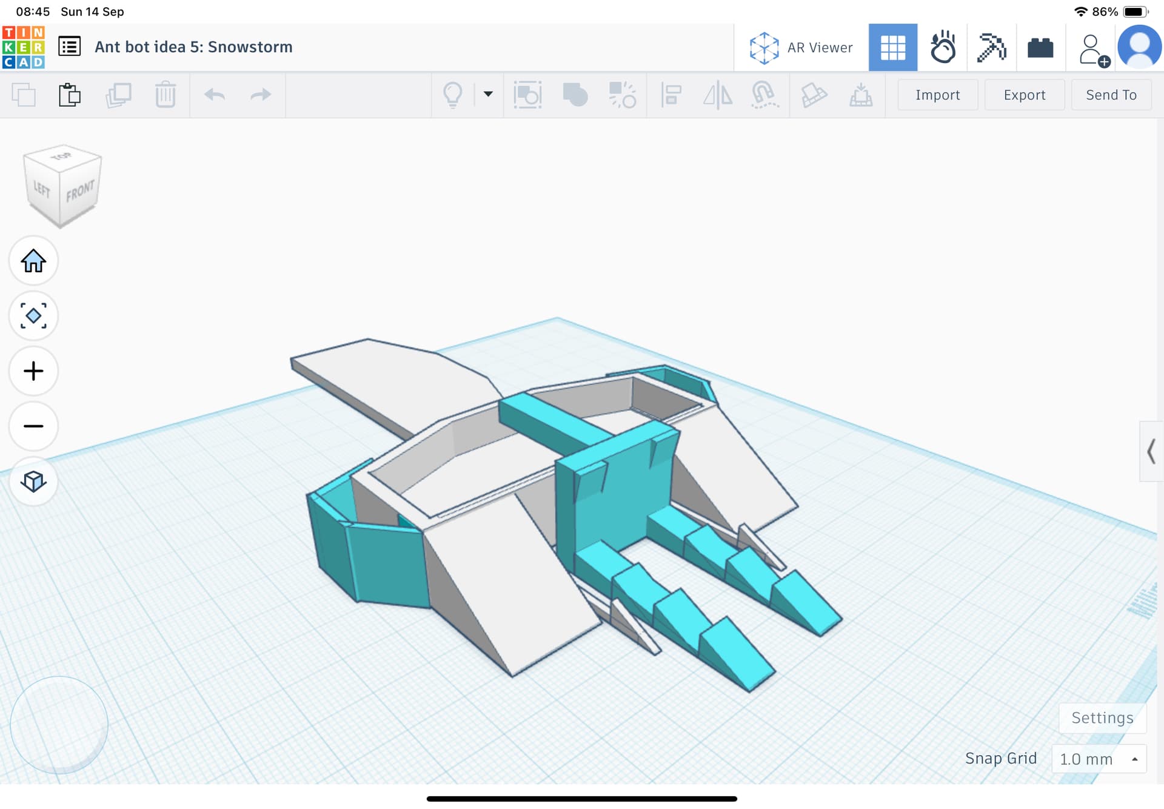Select the 3D design grid view
Image resolution: width=1164 pixels, height=809 pixels.
[x=892, y=47]
